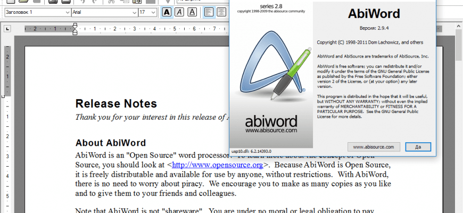463x213 pixels.
Task: Click the About AbiWord heading
Action: click(x=111, y=143)
